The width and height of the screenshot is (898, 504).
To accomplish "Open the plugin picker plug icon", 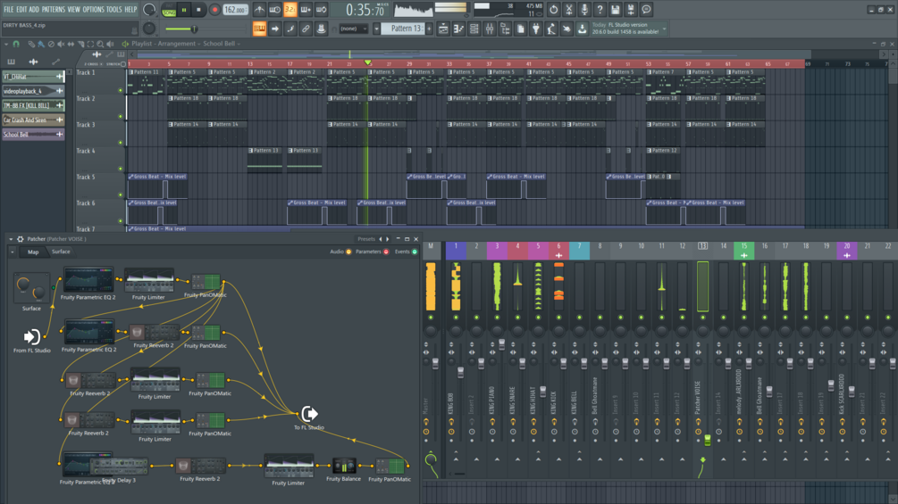I will coord(536,29).
